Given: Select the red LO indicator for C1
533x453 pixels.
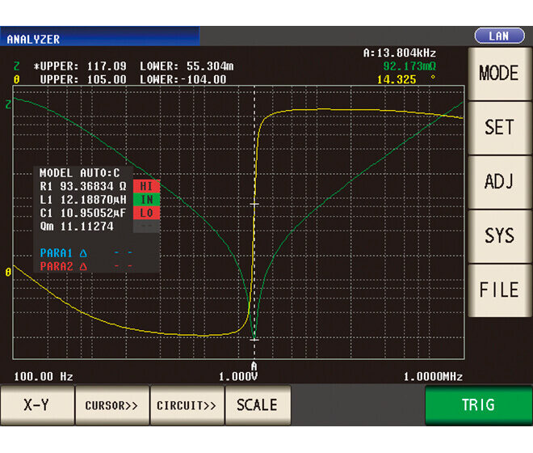Looking at the screenshot, I should [x=147, y=213].
